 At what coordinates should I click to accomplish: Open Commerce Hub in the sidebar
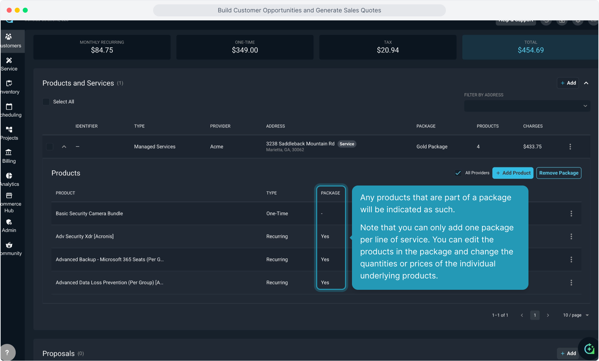[9, 203]
